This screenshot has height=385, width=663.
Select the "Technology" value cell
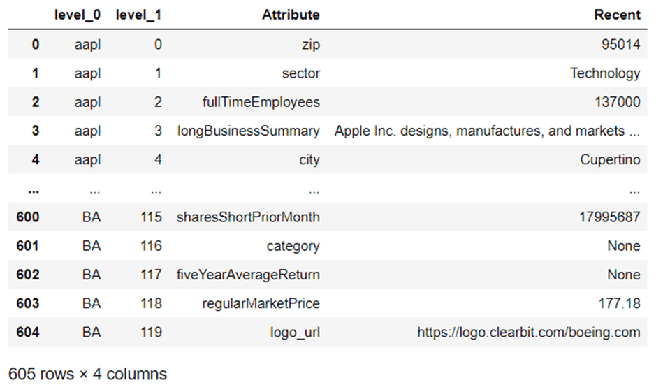[604, 73]
